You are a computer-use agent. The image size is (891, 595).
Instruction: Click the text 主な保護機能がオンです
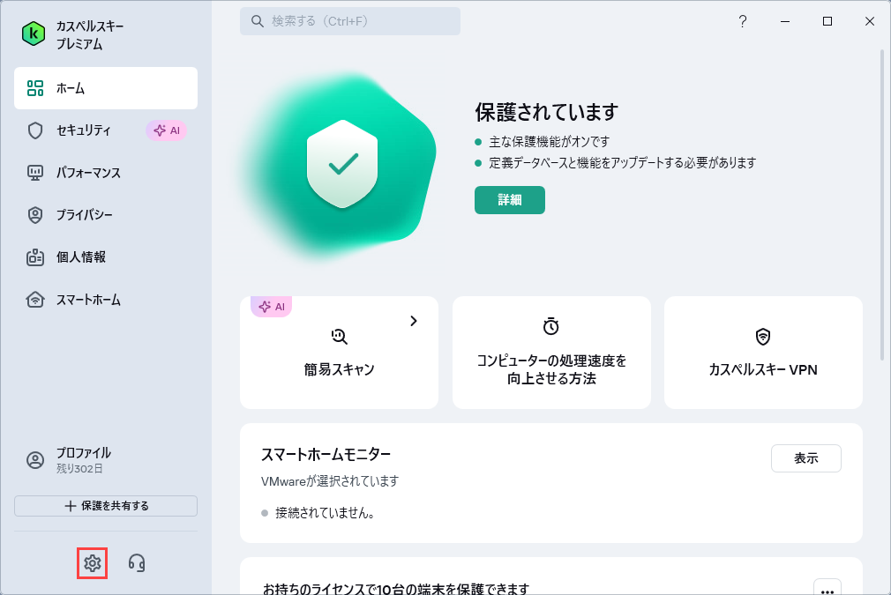pyautogui.click(x=549, y=141)
